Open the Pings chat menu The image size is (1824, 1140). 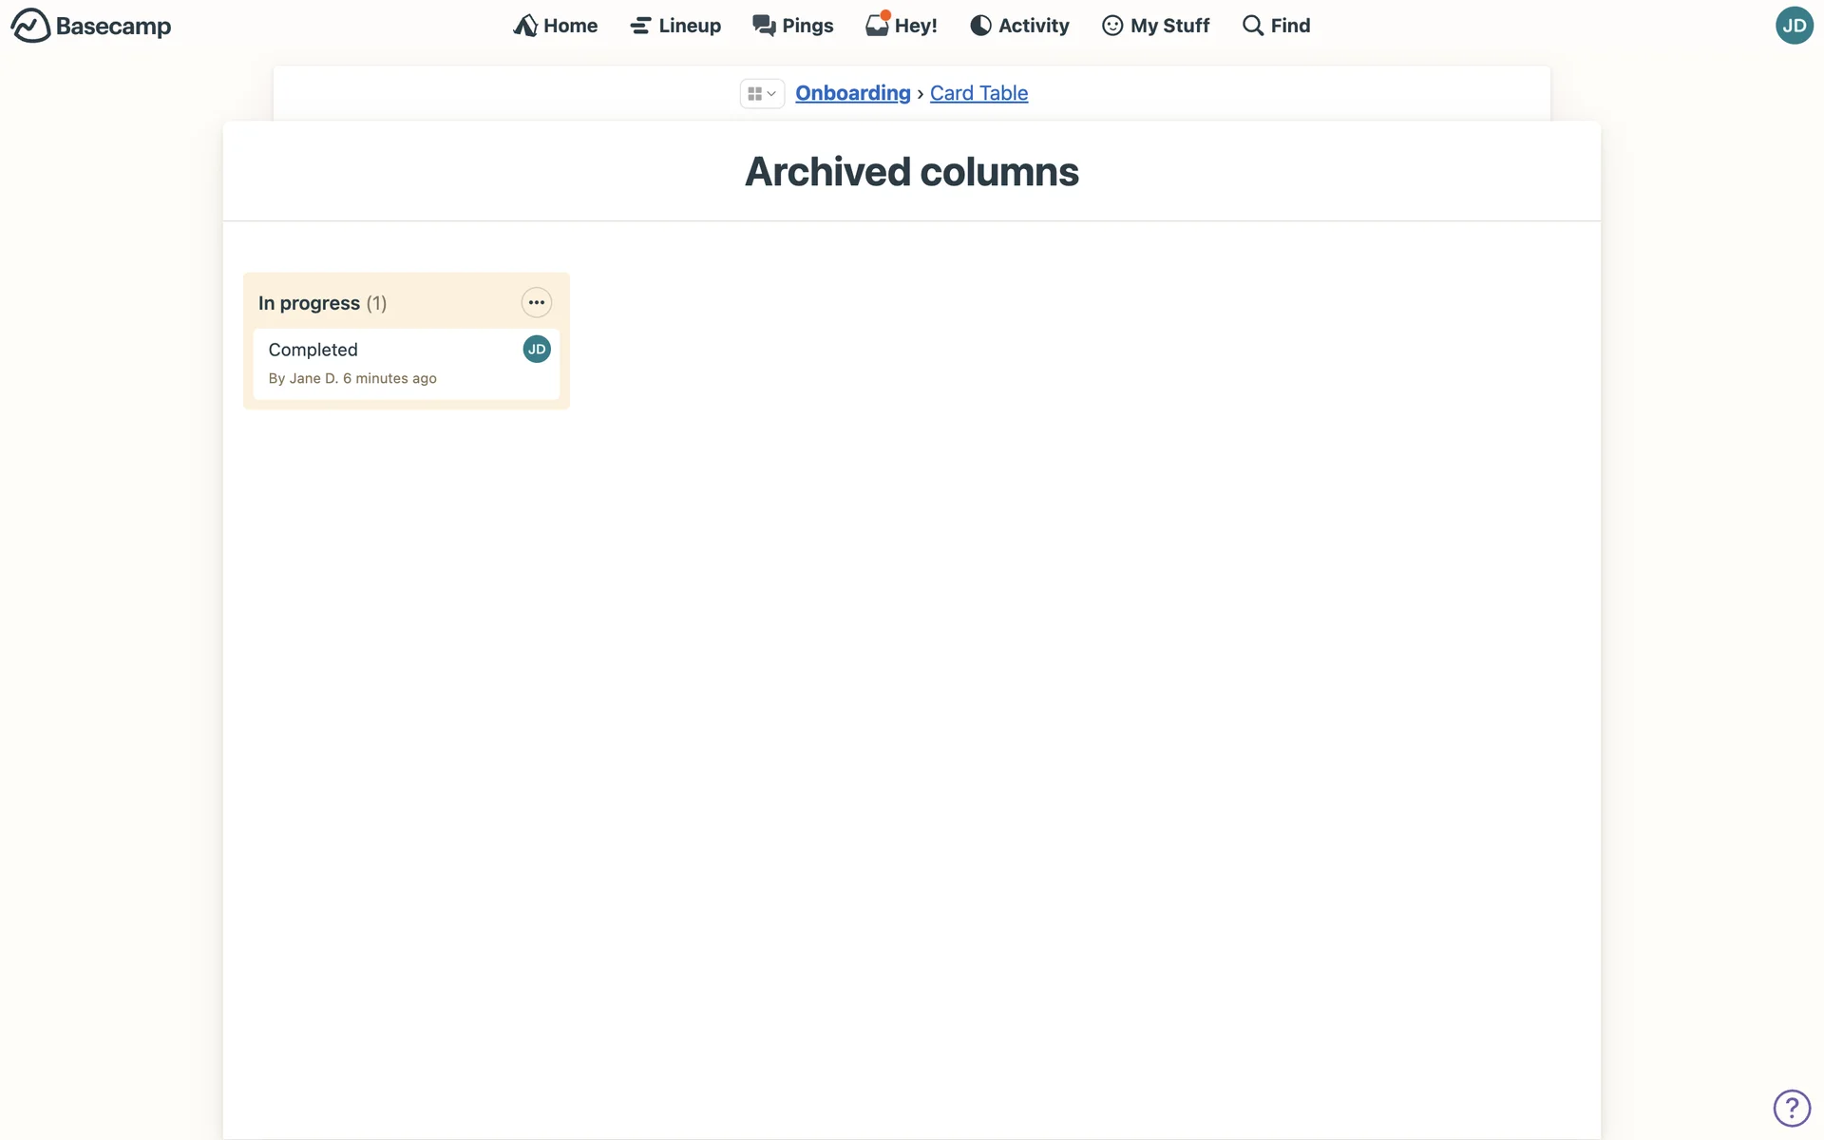tap(793, 26)
